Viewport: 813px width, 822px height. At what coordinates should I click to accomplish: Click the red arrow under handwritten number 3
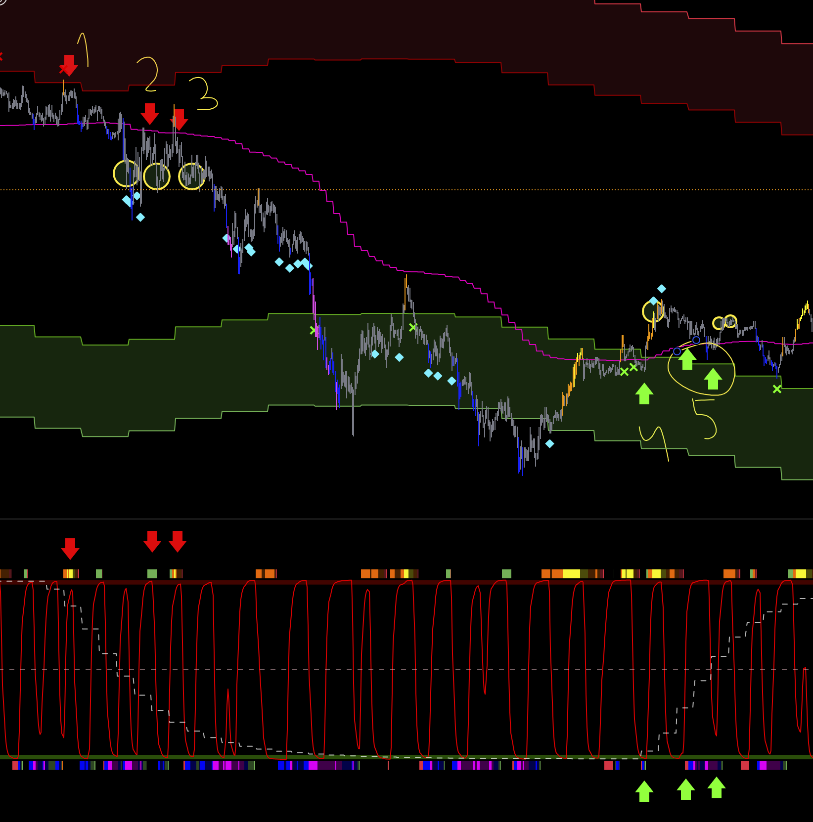[x=179, y=120]
